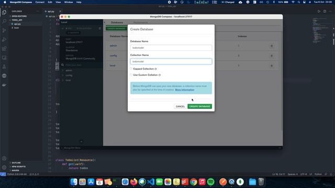This screenshot has height=188, width=335.
Task: Click the Run Python file play icon
Action: tap(319, 11)
